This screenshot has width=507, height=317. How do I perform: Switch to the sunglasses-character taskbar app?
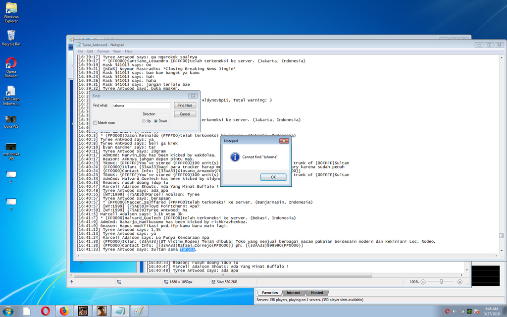[83, 311]
